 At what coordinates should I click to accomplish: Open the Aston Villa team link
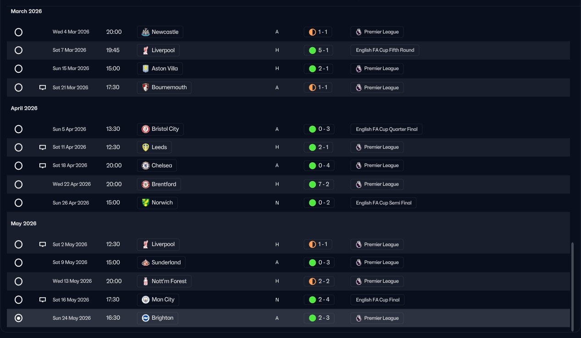point(160,69)
